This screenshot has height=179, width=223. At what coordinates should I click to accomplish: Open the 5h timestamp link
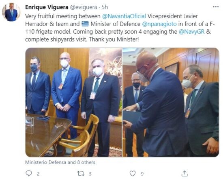pyautogui.click(x=105, y=7)
